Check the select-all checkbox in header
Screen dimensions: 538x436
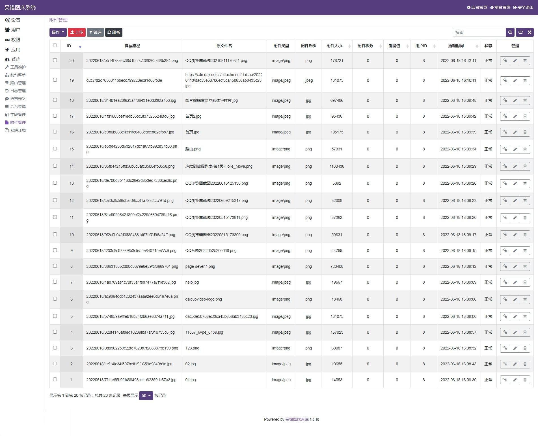[x=55, y=46]
